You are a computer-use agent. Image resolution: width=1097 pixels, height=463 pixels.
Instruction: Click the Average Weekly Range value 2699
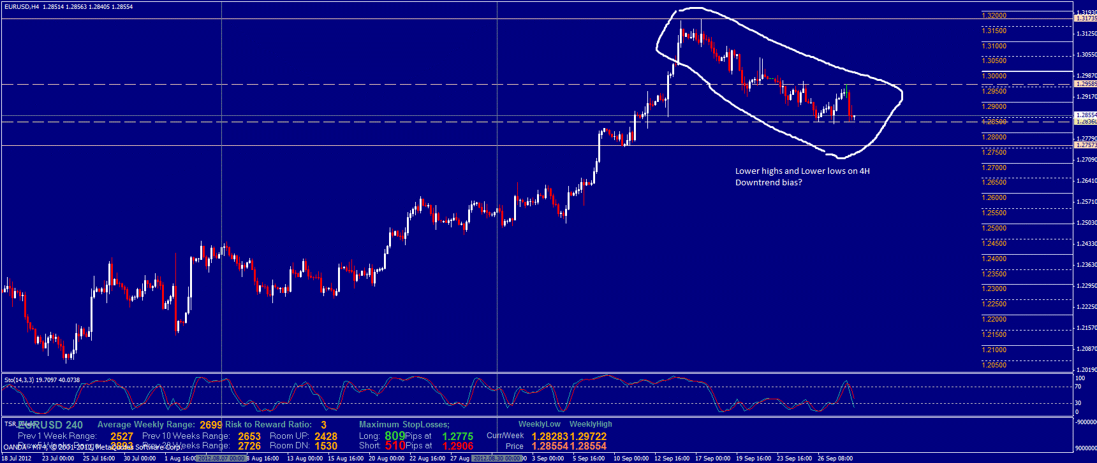click(210, 425)
